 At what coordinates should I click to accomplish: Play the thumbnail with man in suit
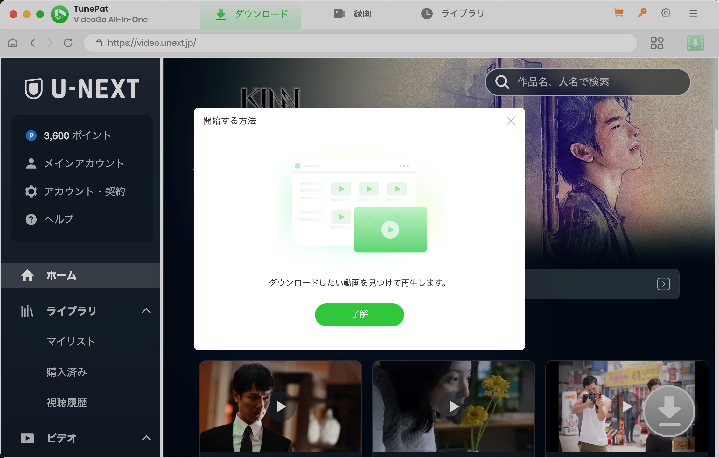pyautogui.click(x=281, y=406)
